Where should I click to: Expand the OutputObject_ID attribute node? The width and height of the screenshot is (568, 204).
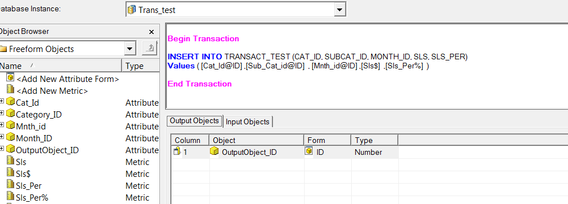pos(2,149)
